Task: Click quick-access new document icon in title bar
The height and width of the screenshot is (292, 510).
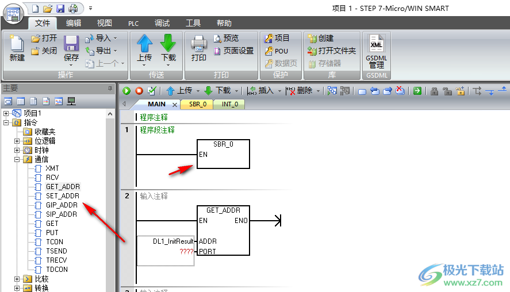Action: [35, 9]
